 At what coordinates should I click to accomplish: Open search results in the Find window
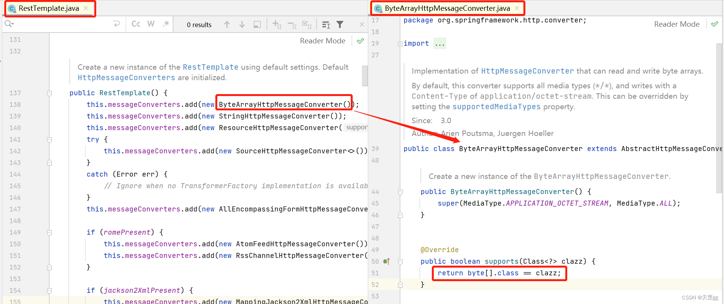[257, 24]
